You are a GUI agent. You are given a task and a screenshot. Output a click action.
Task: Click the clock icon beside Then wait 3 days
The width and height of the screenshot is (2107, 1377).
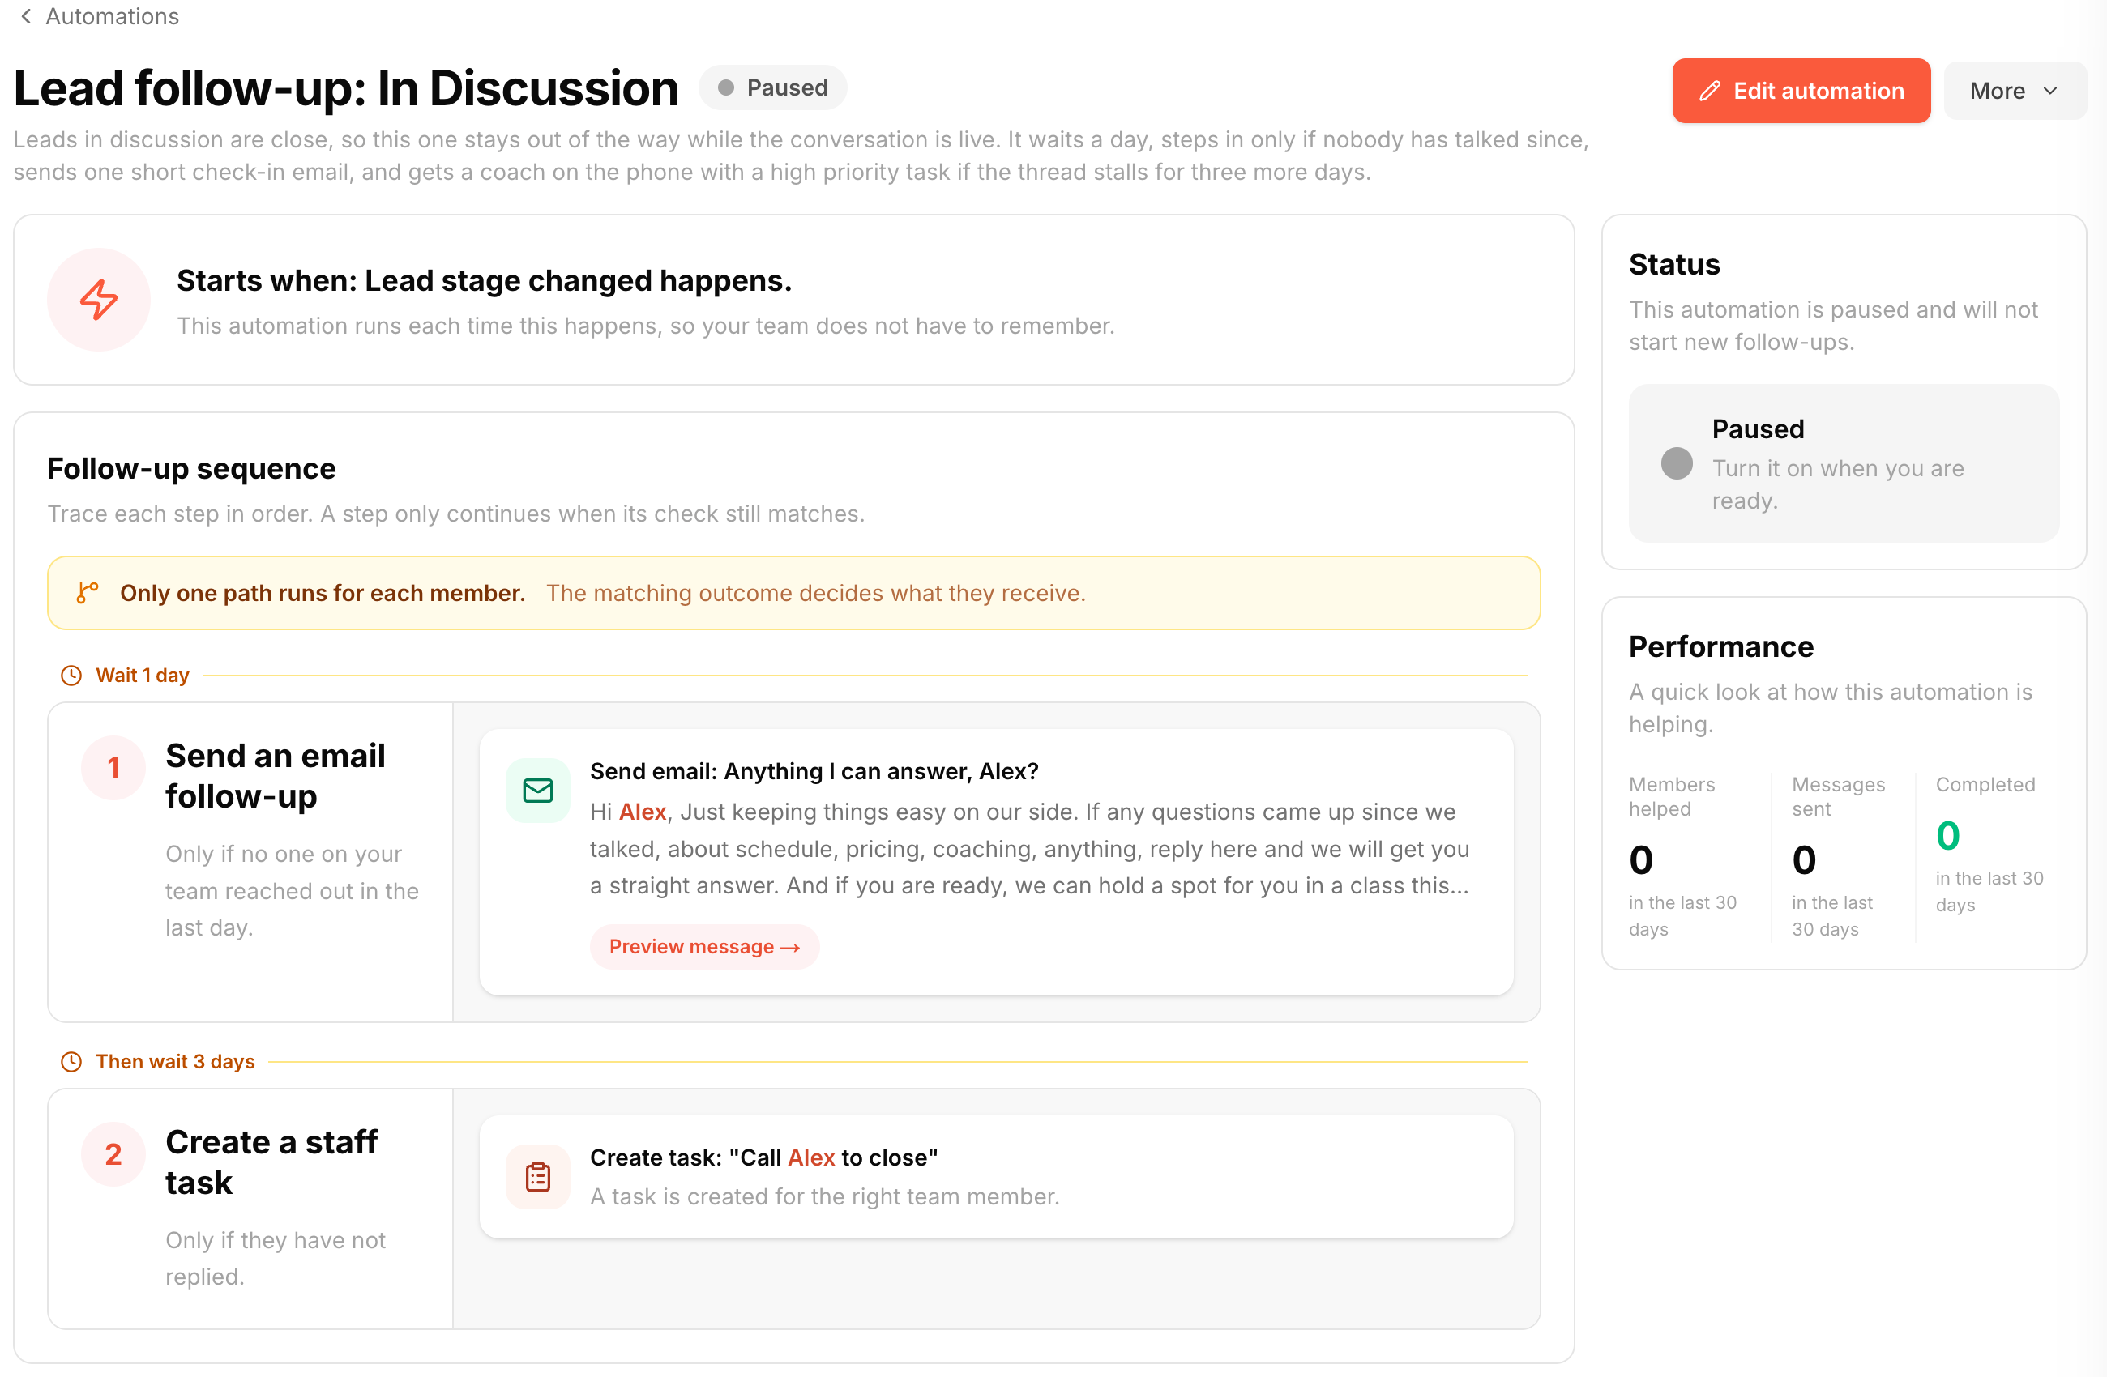click(x=71, y=1061)
